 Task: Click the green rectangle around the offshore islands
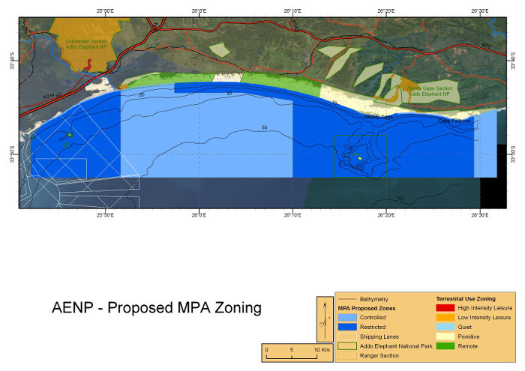[361, 156]
